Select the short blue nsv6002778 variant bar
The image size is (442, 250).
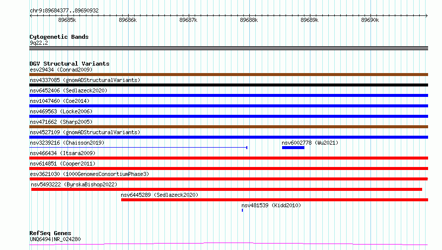click(293, 148)
